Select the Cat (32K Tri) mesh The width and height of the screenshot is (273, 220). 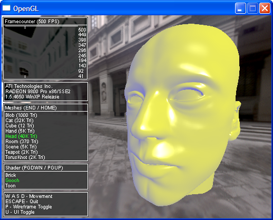(x=19, y=121)
